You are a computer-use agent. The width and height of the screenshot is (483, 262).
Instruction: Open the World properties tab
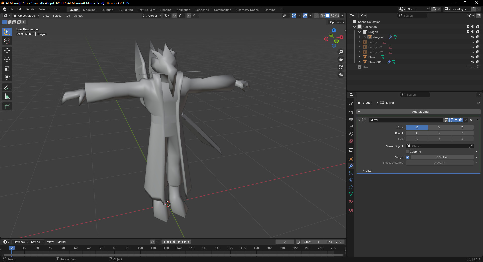click(351, 141)
